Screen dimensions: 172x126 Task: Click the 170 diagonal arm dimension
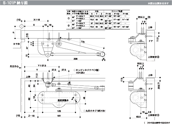pyautogui.click(x=83, y=42)
